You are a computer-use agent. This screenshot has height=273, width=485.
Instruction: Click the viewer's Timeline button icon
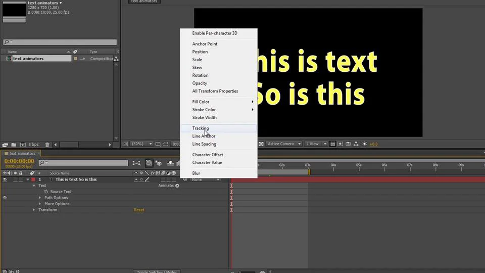click(x=348, y=144)
